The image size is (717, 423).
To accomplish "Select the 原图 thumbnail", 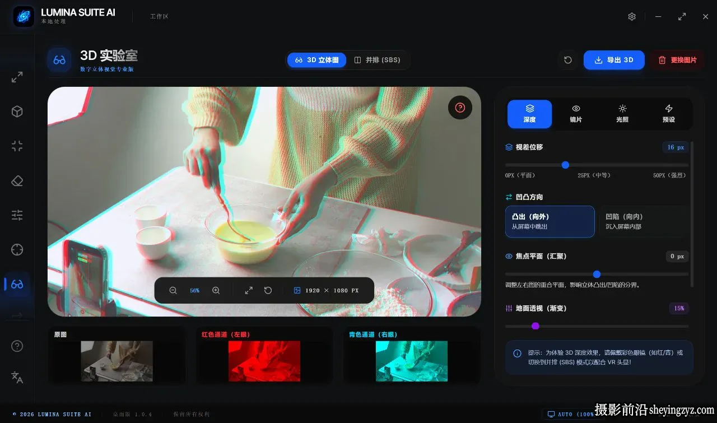I will pyautogui.click(x=117, y=355).
